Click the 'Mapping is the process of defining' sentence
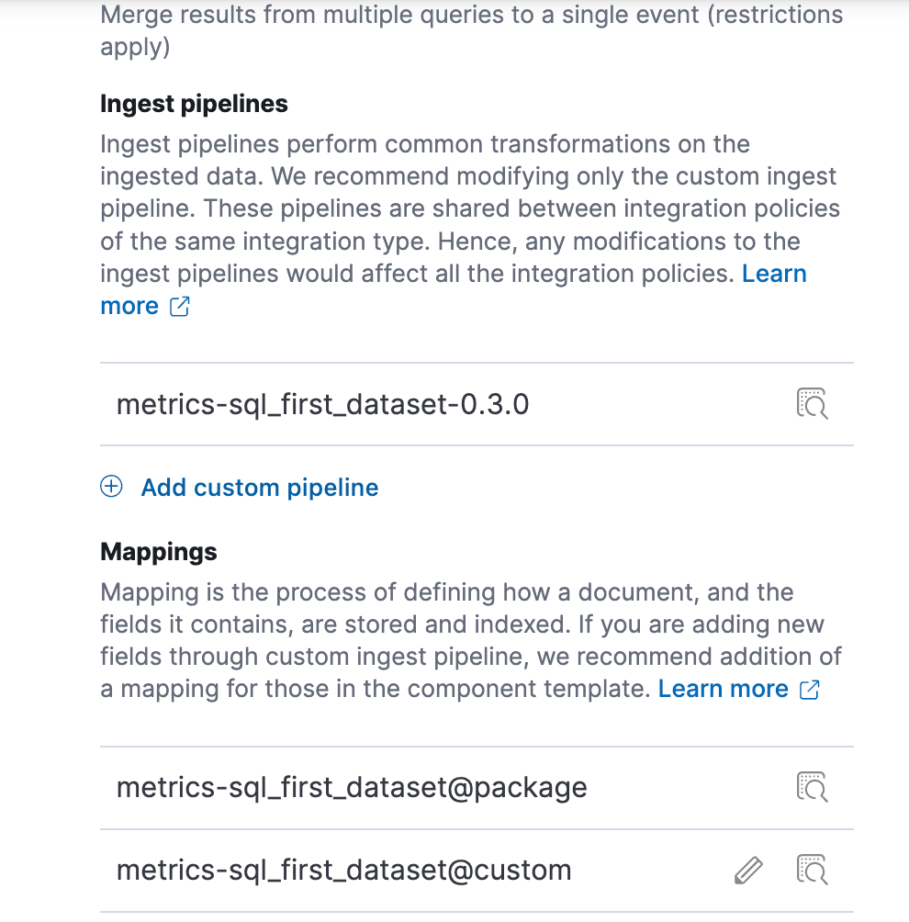 click(x=446, y=592)
